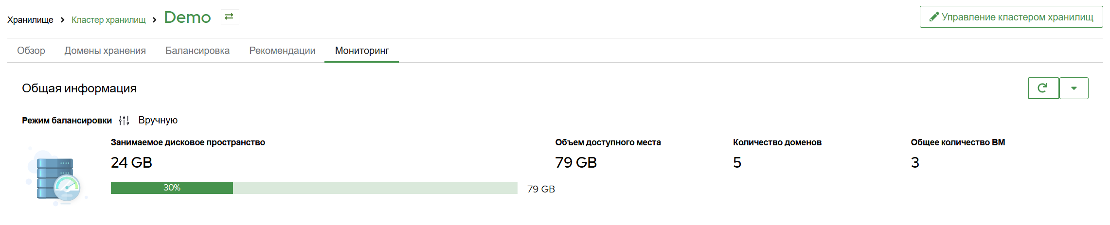The height and width of the screenshot is (225, 1110).
Task: Click the swap arrows icon next to Demo
Action: 230,17
